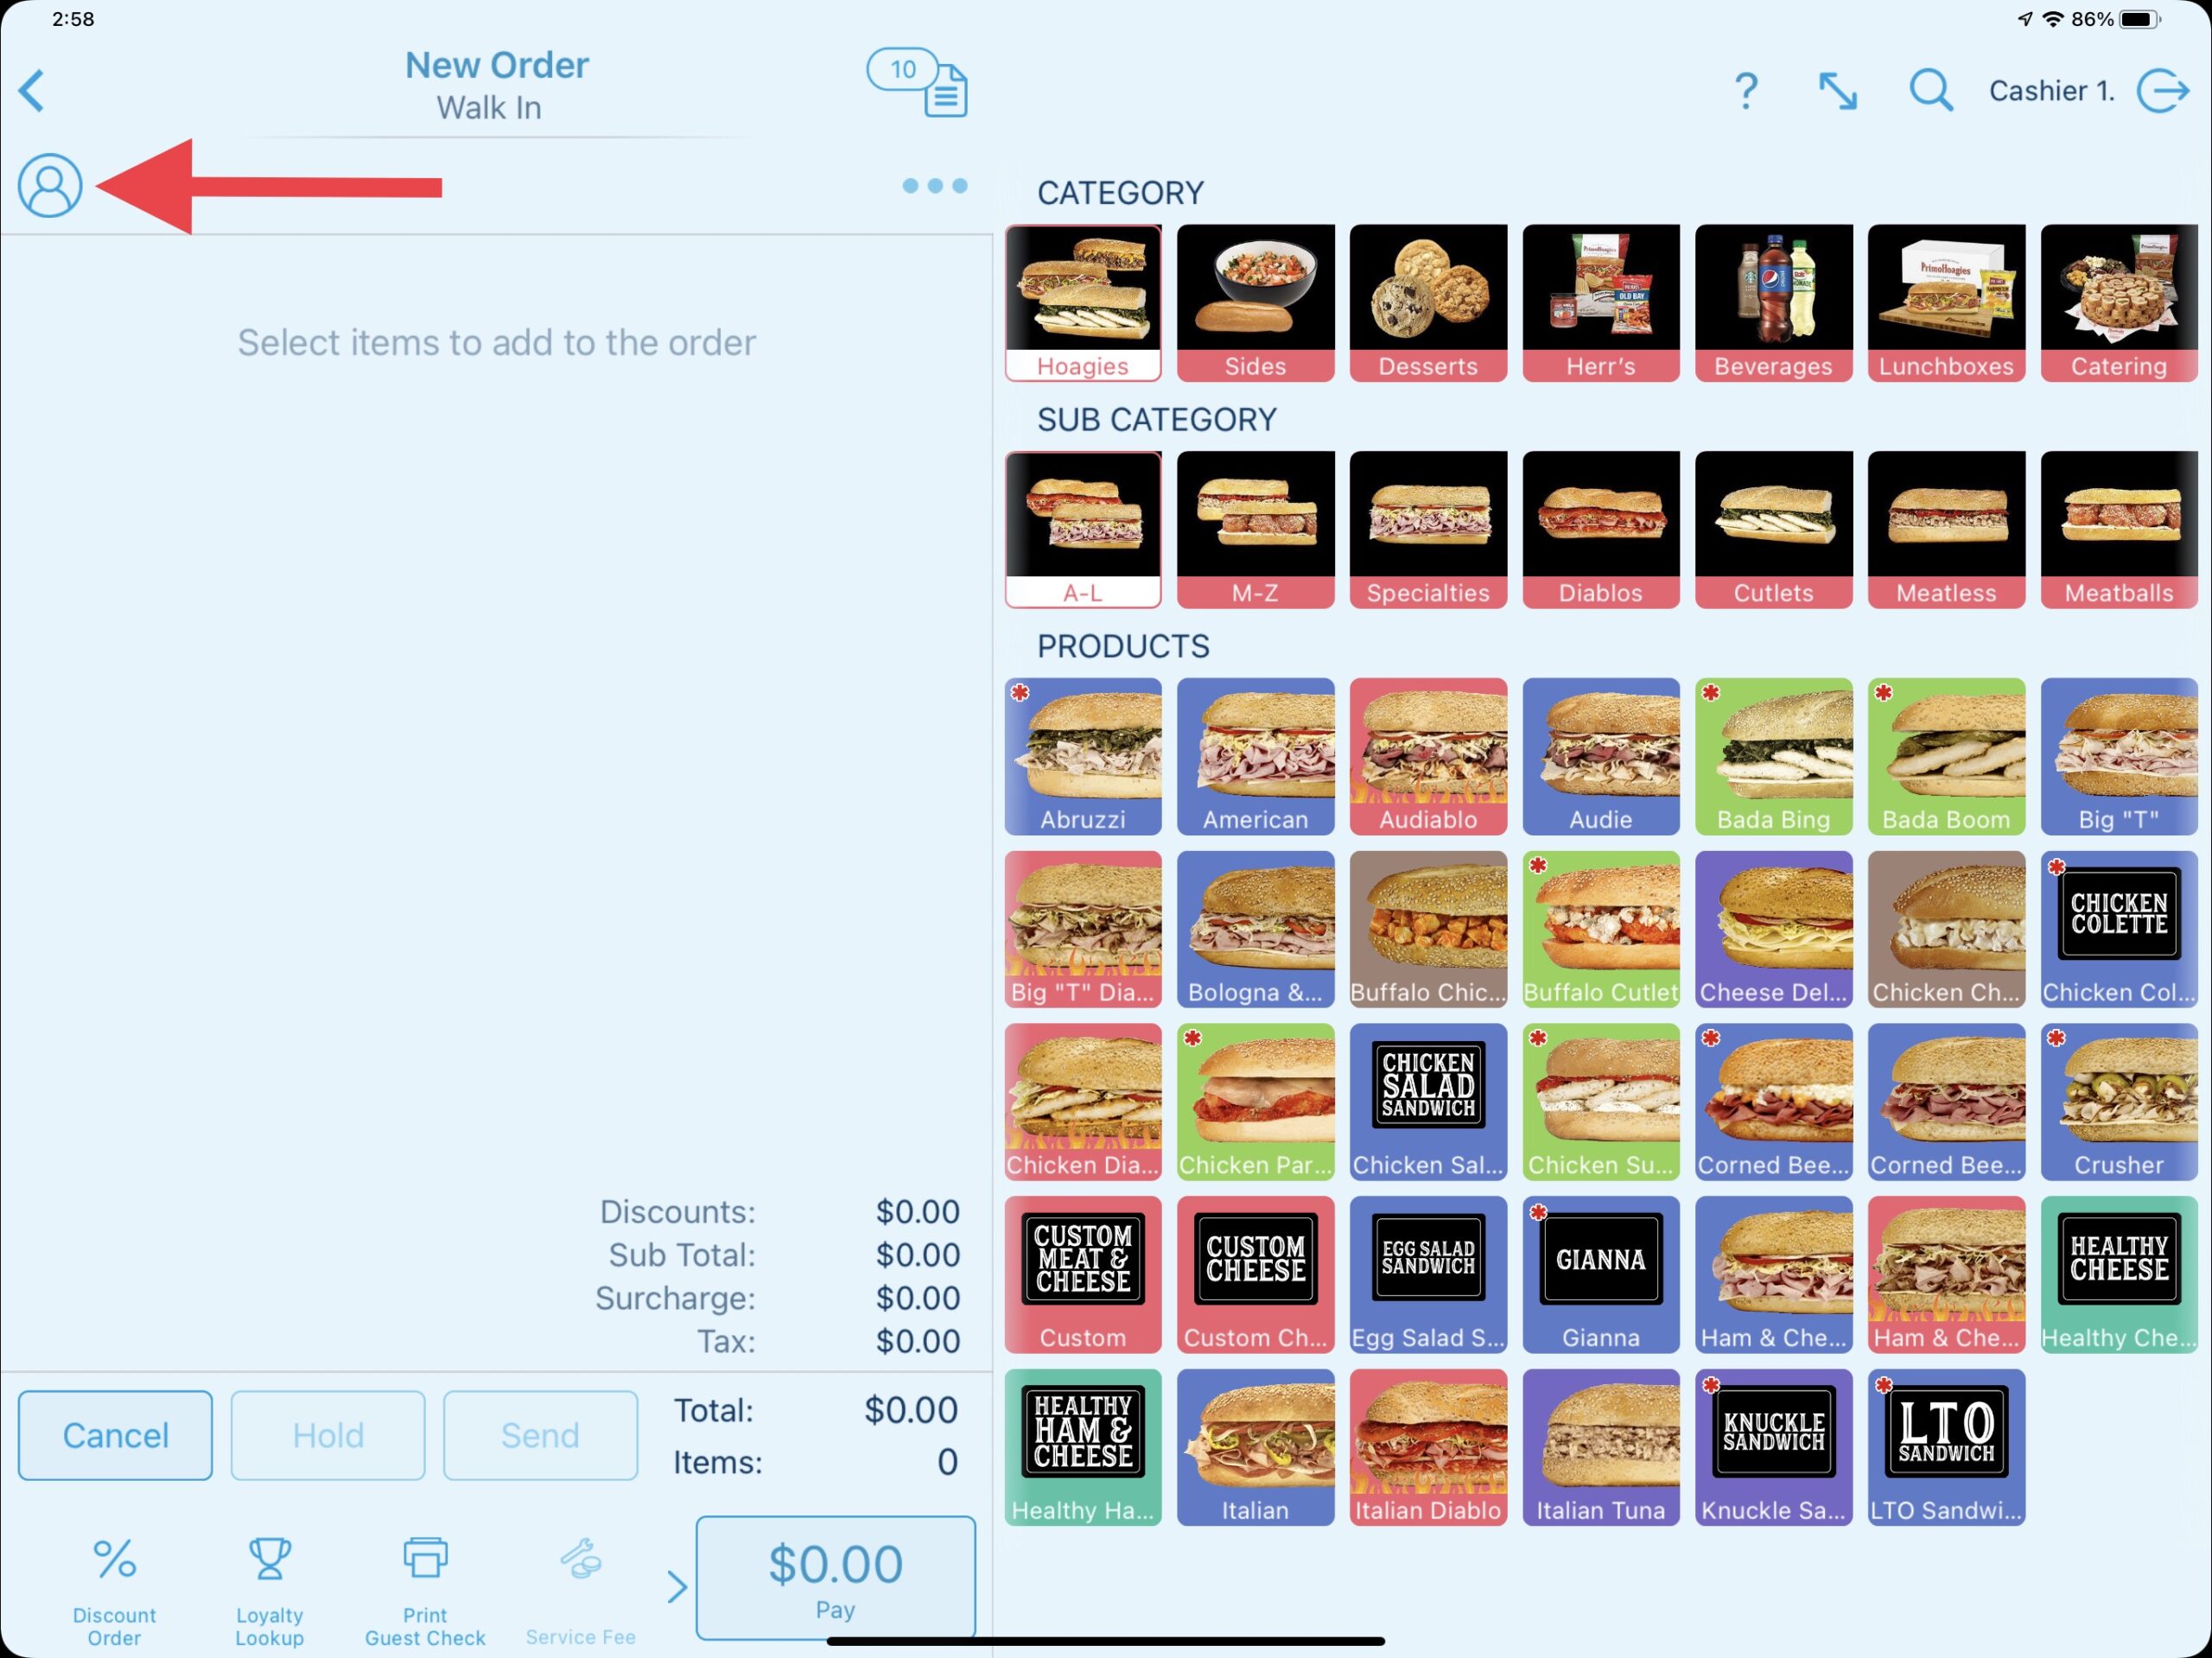Screen dimensions: 2212x1658
Task: Click the Cancel button
Action: [113, 1433]
